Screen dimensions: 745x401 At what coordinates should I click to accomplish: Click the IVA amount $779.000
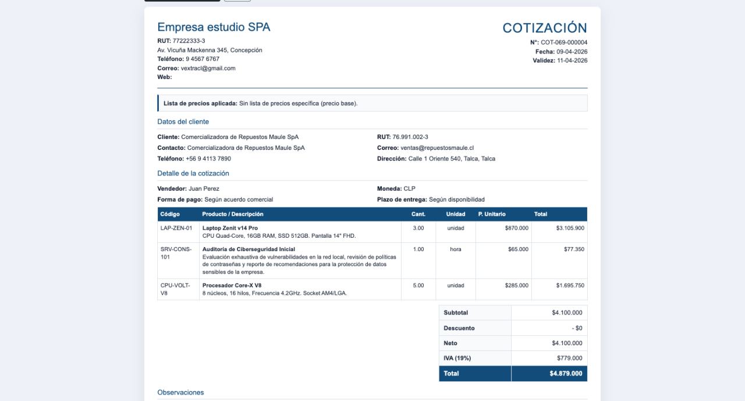pos(569,358)
